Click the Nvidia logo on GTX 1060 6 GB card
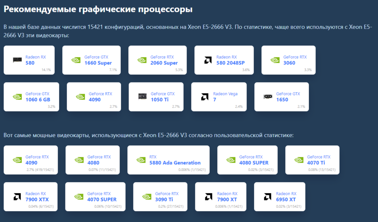378x222 pixels. (x=17, y=97)
